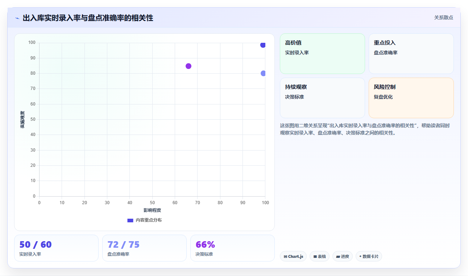Click 盘点准确率 text in the 重点投入 card

[x=386, y=53]
